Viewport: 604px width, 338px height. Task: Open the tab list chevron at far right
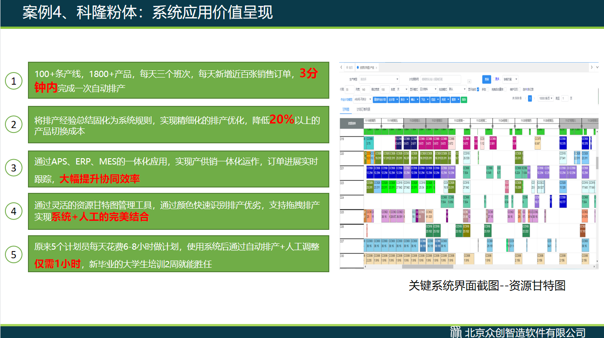[597, 67]
